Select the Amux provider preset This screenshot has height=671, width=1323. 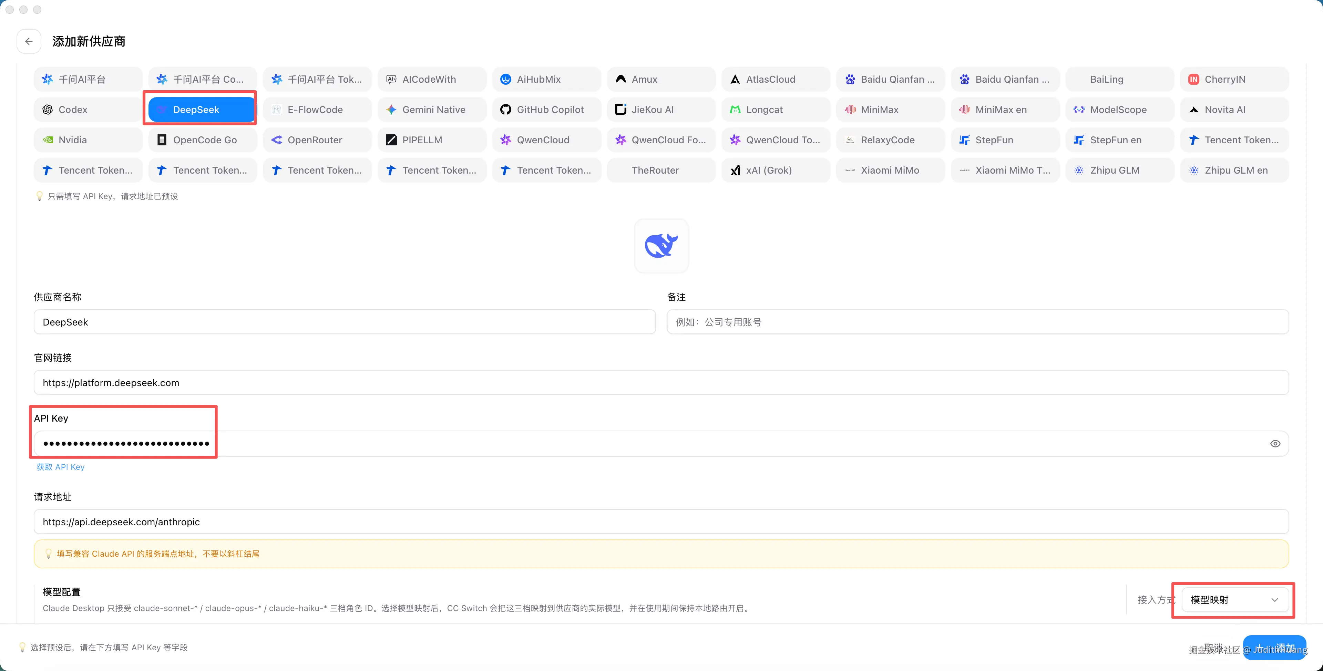click(x=661, y=79)
